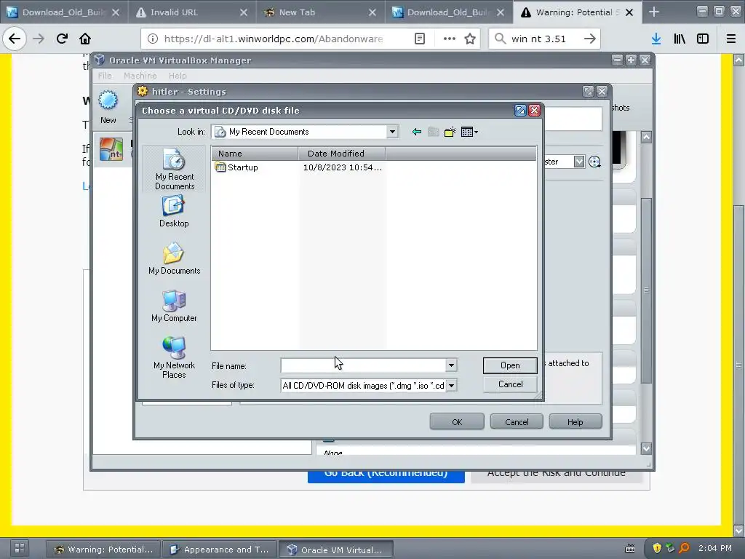745x559 pixels.
Task: Reload the page in Firefox
Action: [x=62, y=39]
